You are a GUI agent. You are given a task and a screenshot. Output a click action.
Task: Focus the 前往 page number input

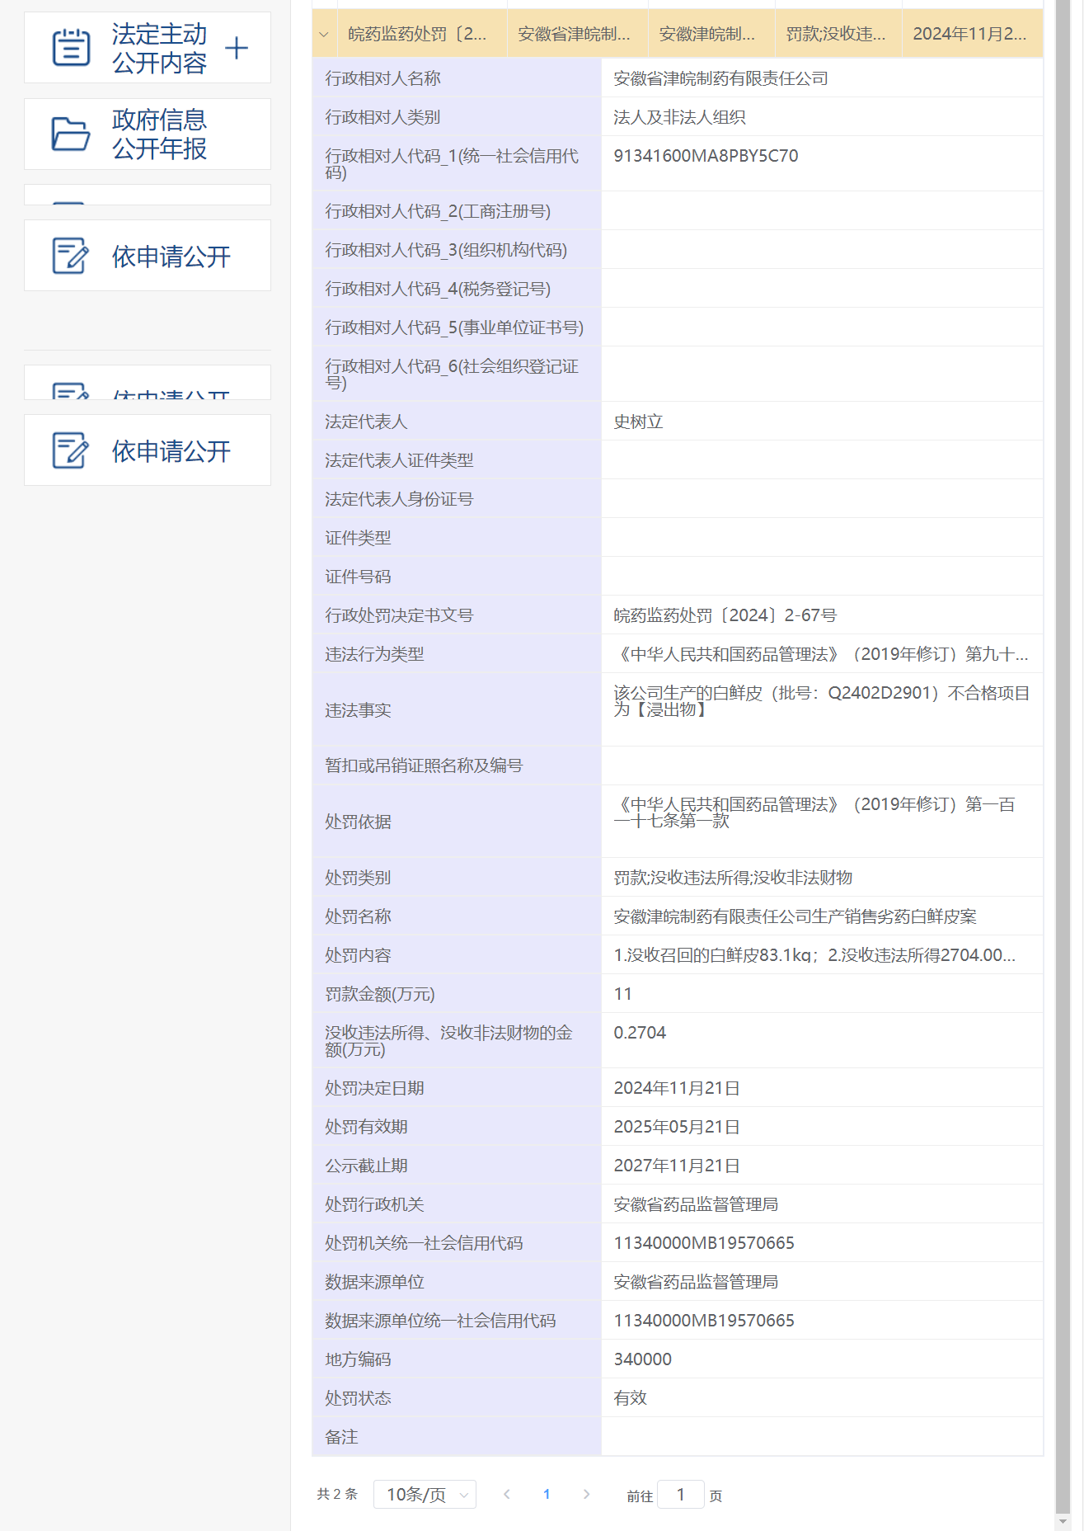681,1495
